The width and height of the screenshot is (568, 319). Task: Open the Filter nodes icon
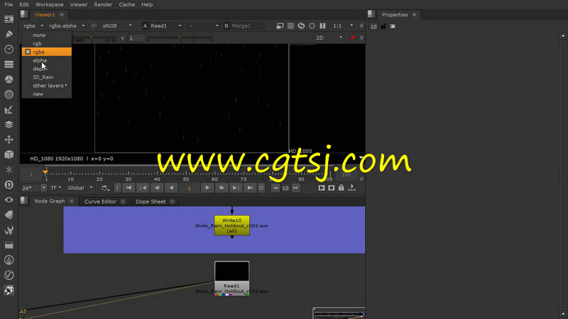[9, 94]
